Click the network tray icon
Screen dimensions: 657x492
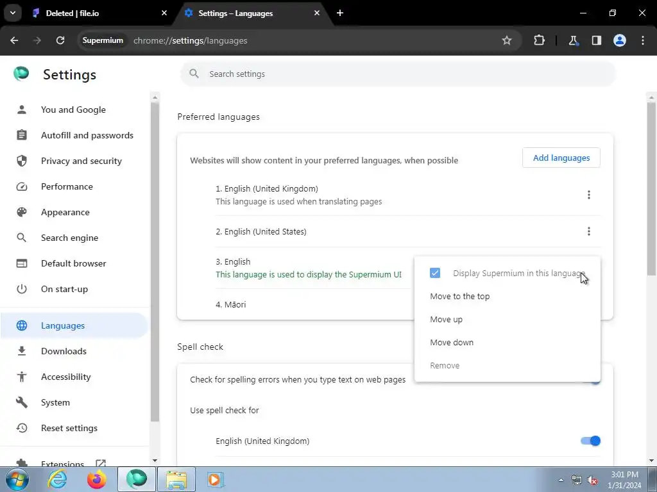pos(577,480)
